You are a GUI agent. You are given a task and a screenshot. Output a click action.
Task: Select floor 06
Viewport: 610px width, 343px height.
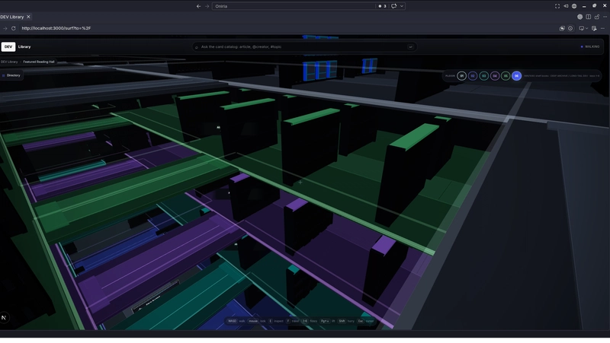pyautogui.click(x=517, y=76)
